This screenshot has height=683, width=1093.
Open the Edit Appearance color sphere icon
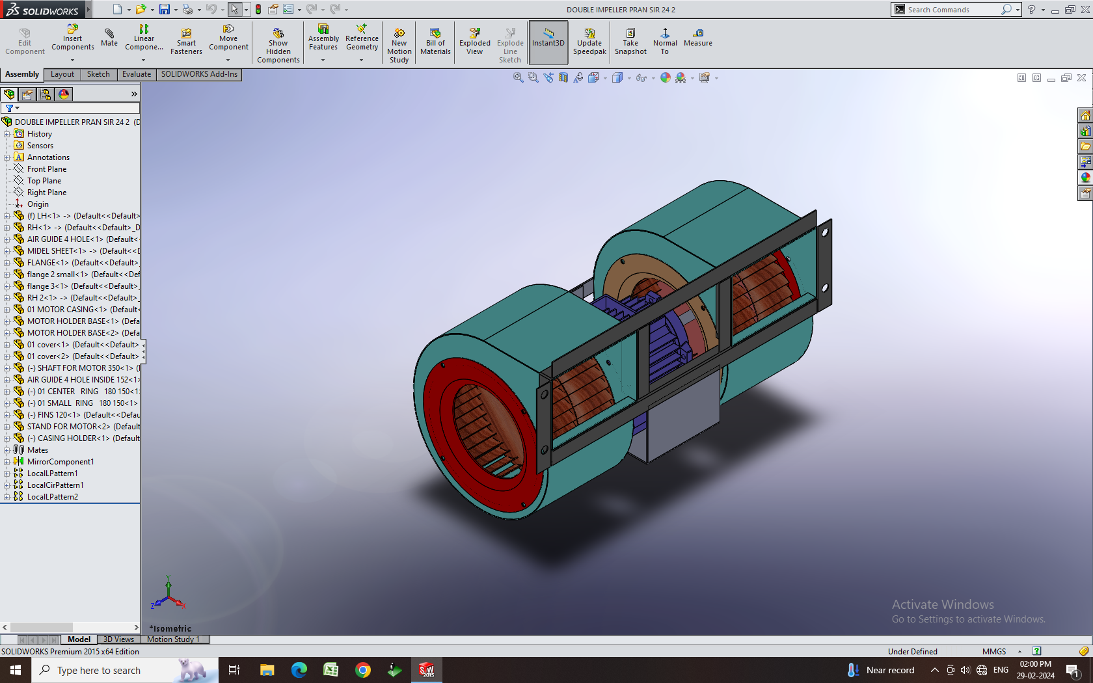[665, 77]
